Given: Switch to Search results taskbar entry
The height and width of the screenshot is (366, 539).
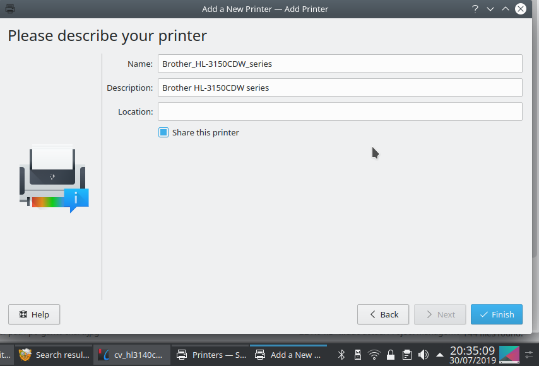Looking at the screenshot, I should (54, 355).
